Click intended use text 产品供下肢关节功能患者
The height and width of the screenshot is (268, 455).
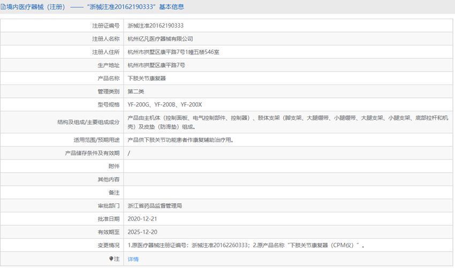(x=180, y=140)
